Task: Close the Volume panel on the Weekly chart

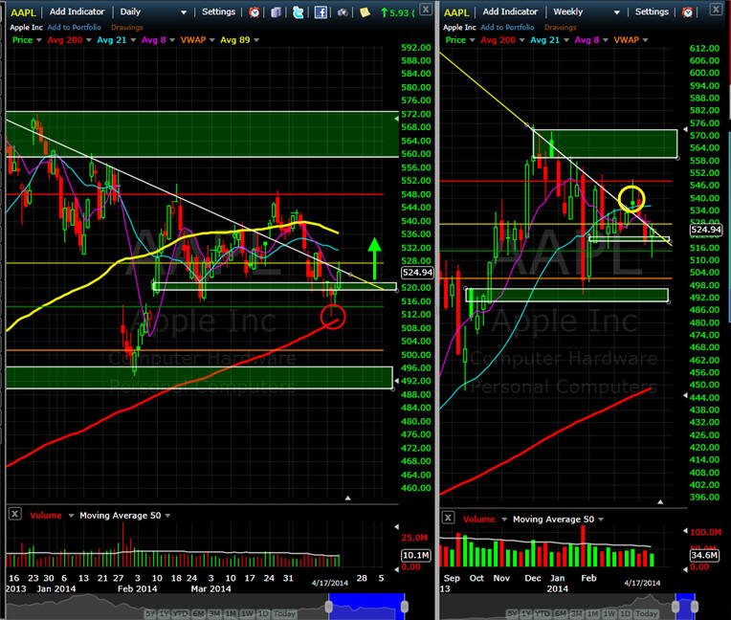Action: (448, 518)
